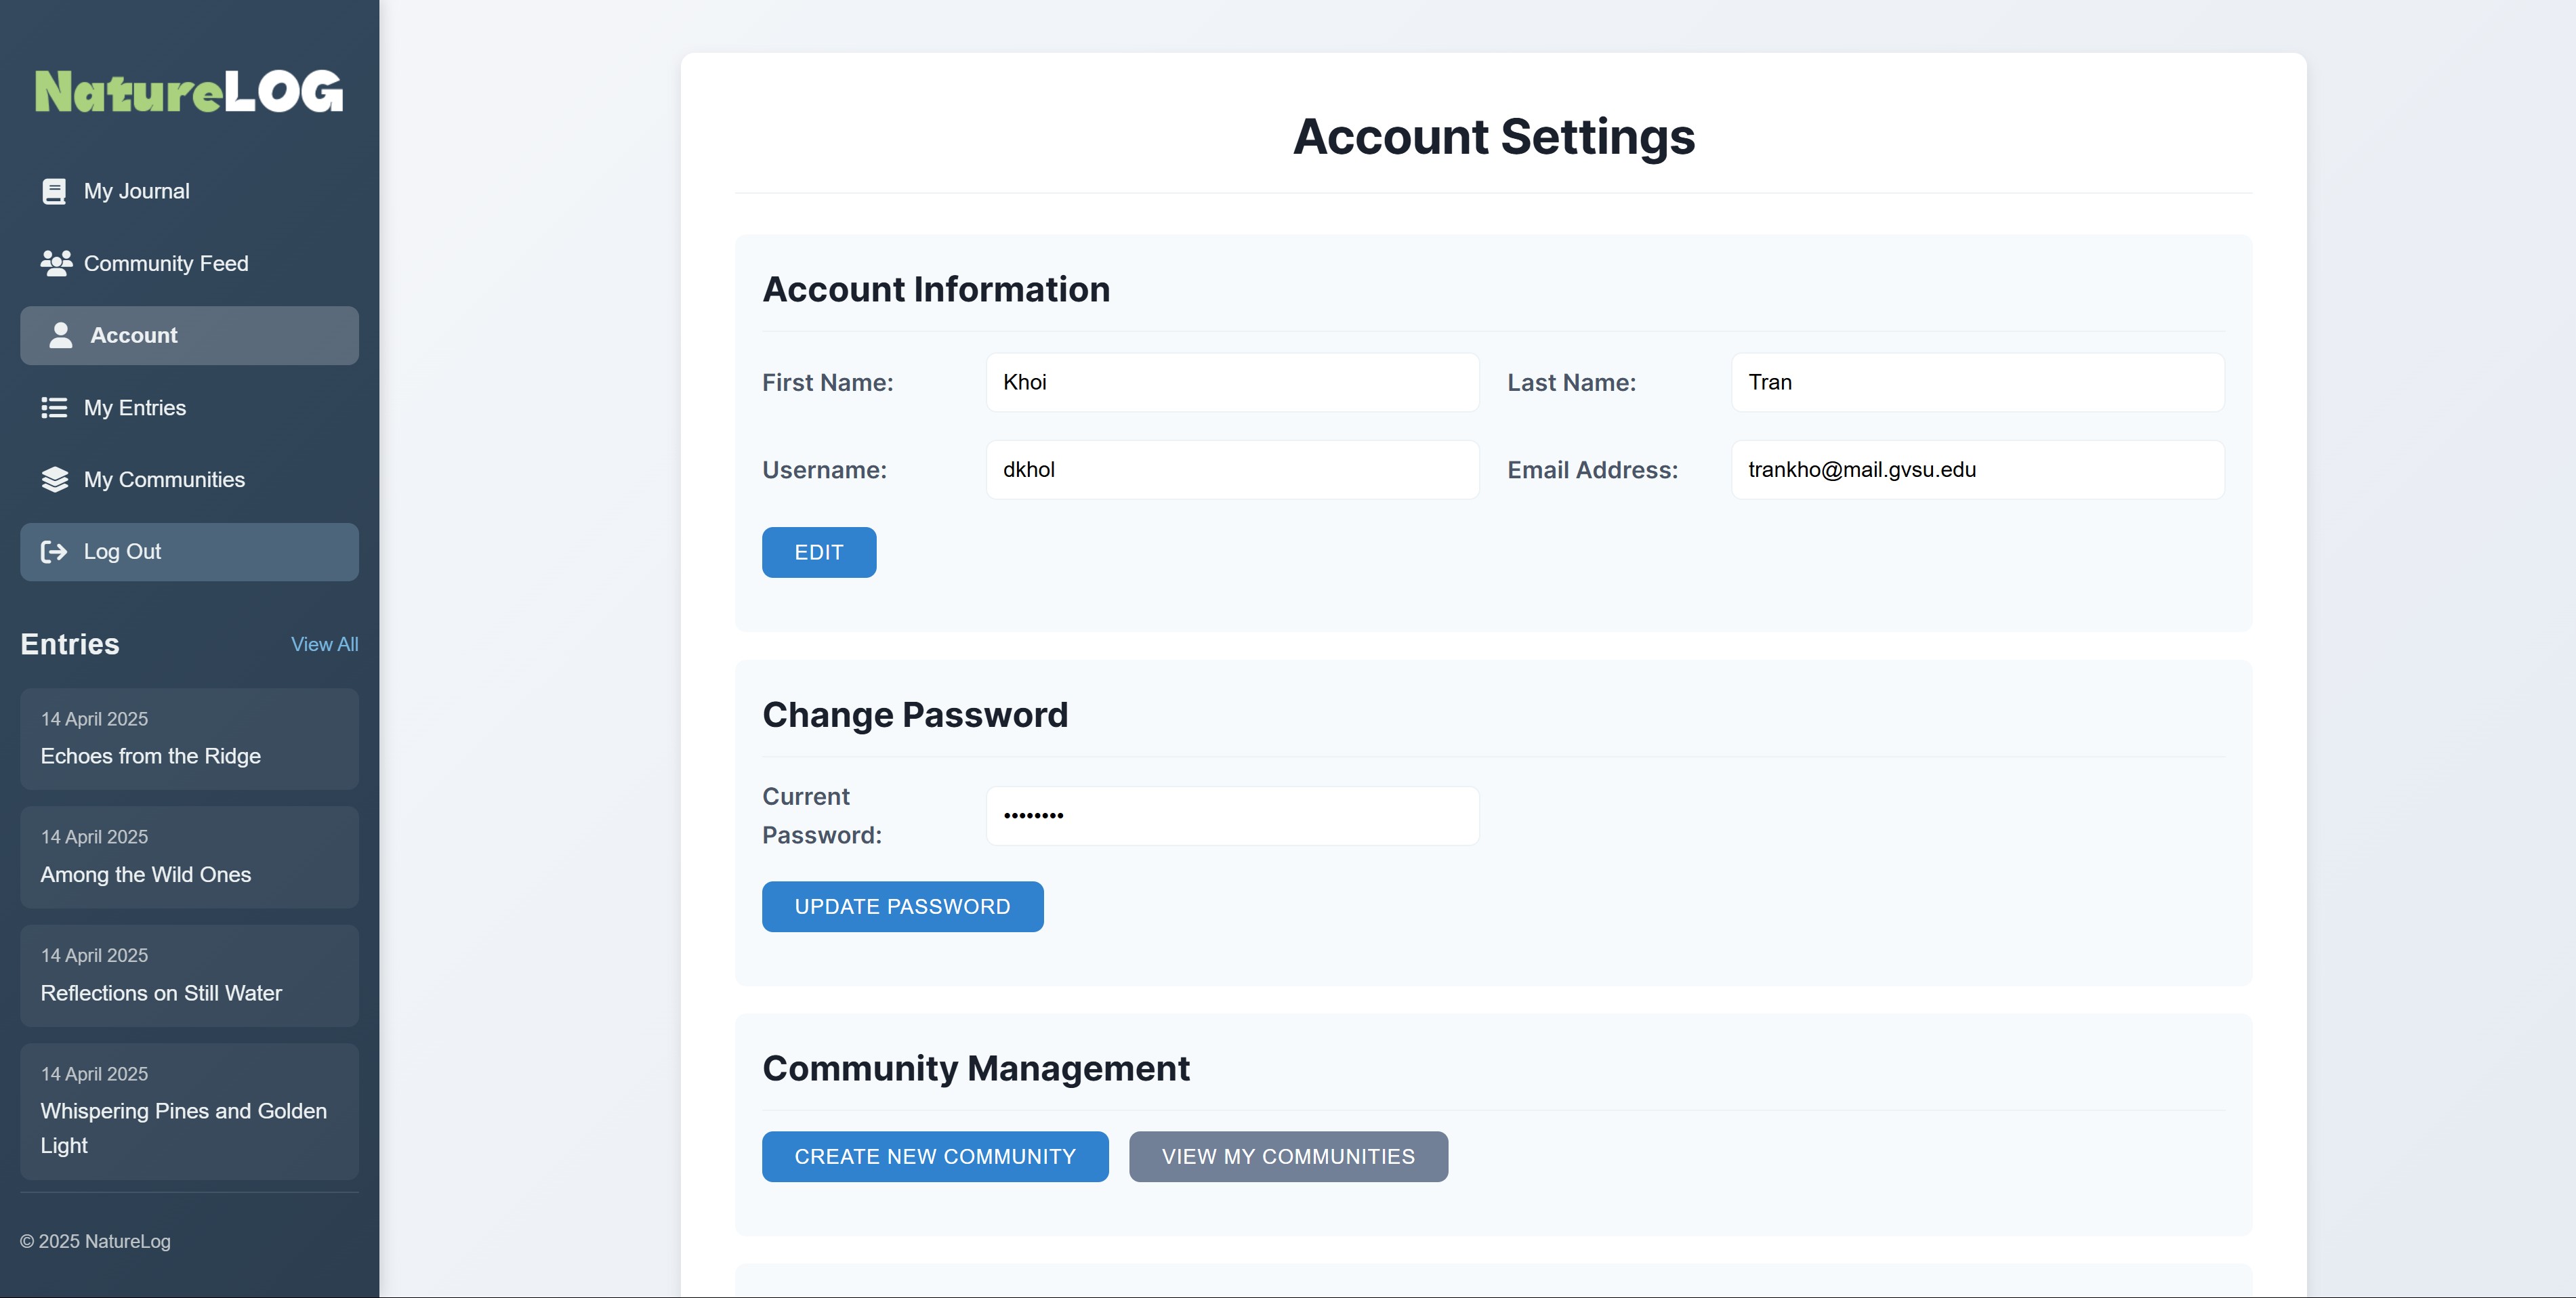This screenshot has width=2576, height=1298.
Task: Focus the First Name field
Action: click(x=1232, y=382)
